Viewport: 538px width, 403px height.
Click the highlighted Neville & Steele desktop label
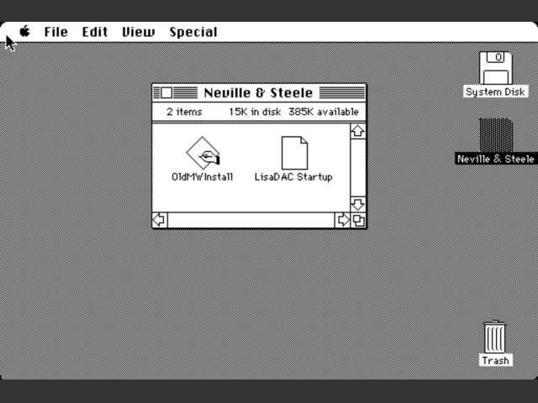(495, 159)
